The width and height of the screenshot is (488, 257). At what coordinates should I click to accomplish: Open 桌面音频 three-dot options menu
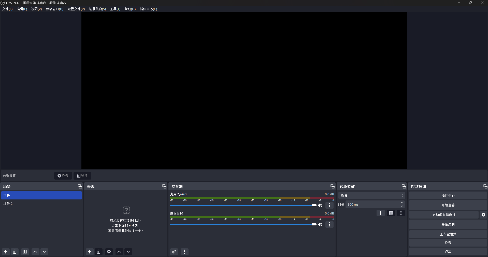(329, 224)
